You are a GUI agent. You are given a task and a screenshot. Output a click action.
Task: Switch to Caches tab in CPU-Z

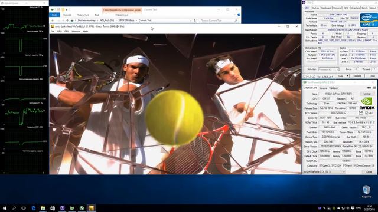(315, 8)
